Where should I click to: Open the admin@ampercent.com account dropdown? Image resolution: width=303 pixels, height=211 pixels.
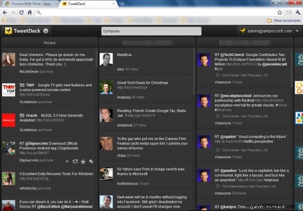click(x=297, y=31)
